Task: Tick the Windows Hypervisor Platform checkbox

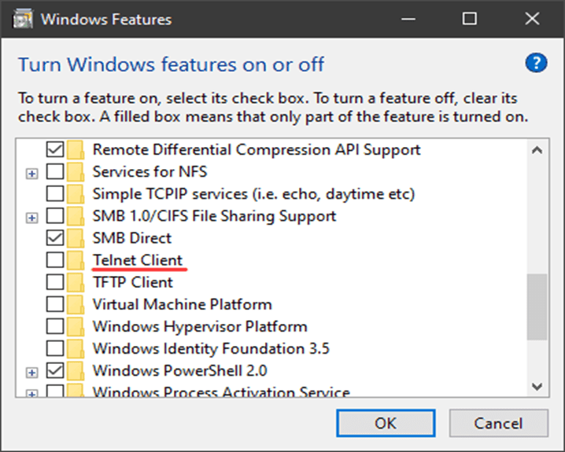Action: (x=55, y=326)
